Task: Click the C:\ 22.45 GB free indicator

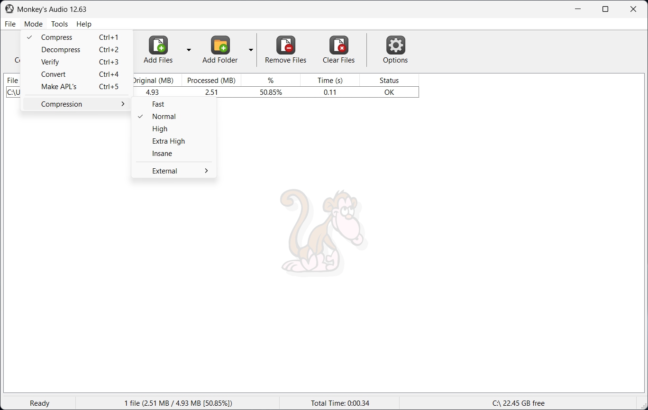Action: pyautogui.click(x=519, y=403)
